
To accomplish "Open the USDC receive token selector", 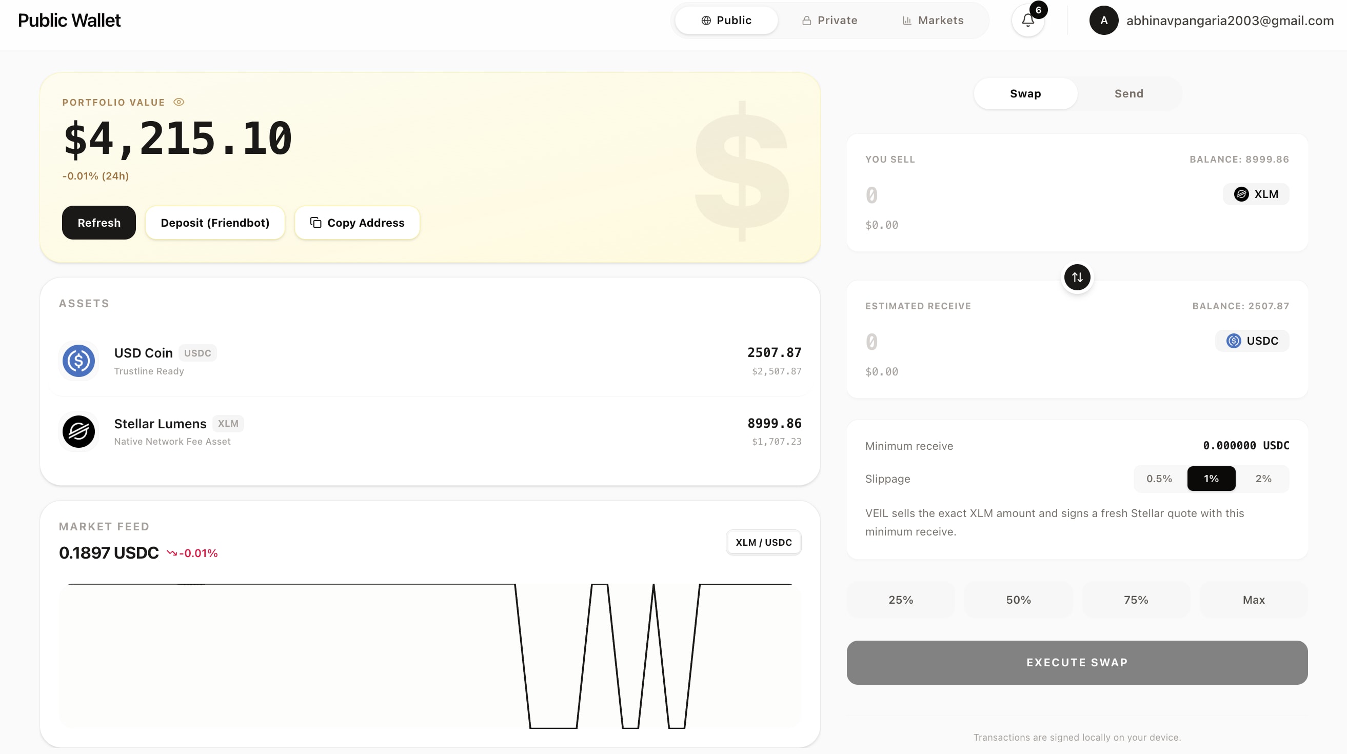I will point(1252,341).
